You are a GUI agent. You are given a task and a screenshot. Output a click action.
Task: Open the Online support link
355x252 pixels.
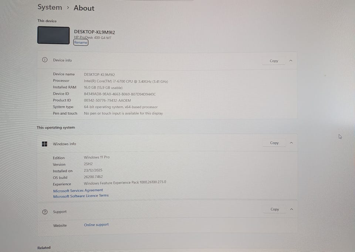tap(96, 225)
